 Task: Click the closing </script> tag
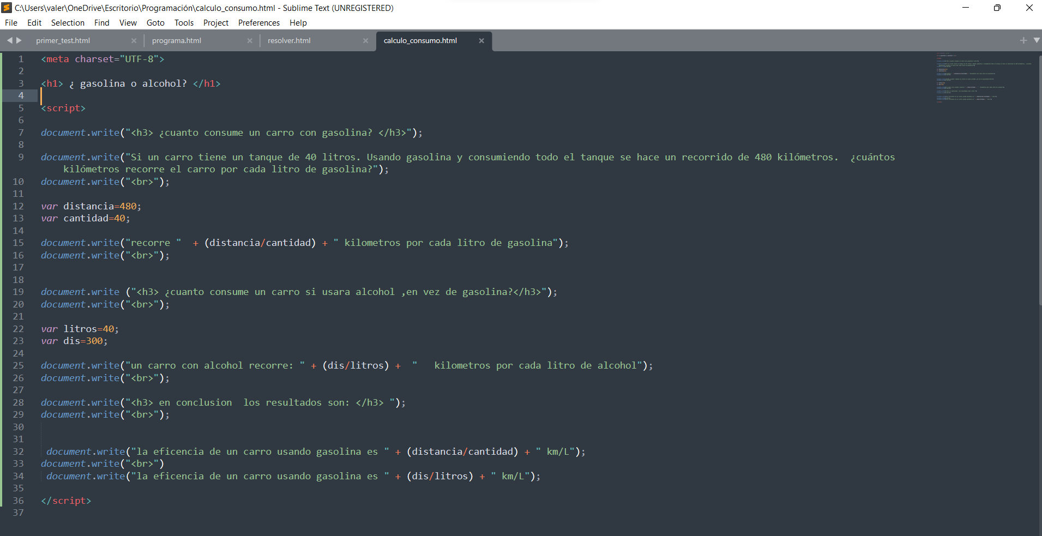(x=66, y=501)
